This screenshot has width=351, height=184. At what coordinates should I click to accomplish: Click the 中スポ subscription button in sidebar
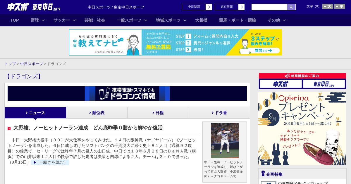281,84
